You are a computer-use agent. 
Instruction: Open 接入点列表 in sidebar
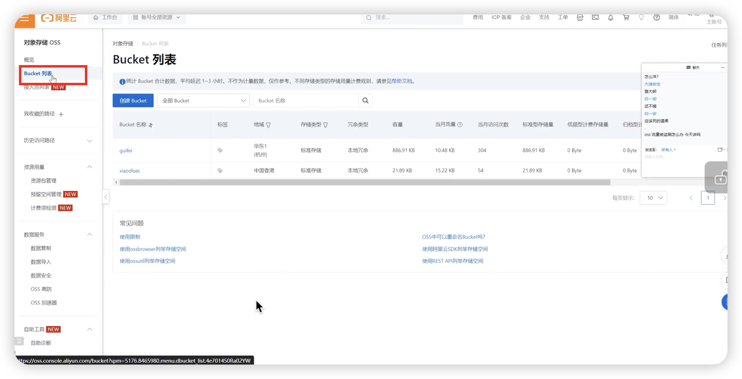pyautogui.click(x=37, y=87)
